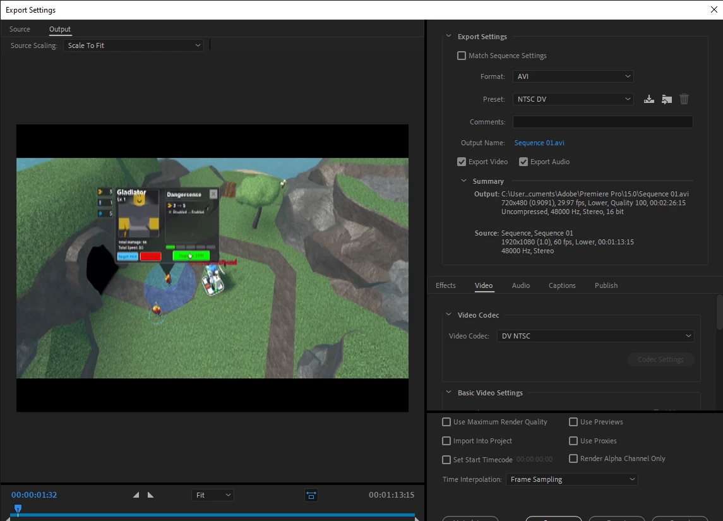Click the duration timecode 00:01:13:15
This screenshot has height=521, width=723.
391,494
